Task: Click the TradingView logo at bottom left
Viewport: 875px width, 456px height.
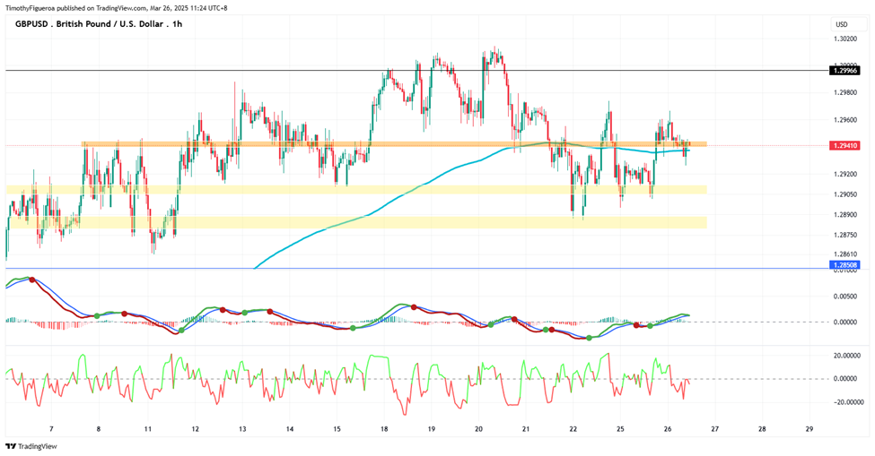Action: click(31, 446)
